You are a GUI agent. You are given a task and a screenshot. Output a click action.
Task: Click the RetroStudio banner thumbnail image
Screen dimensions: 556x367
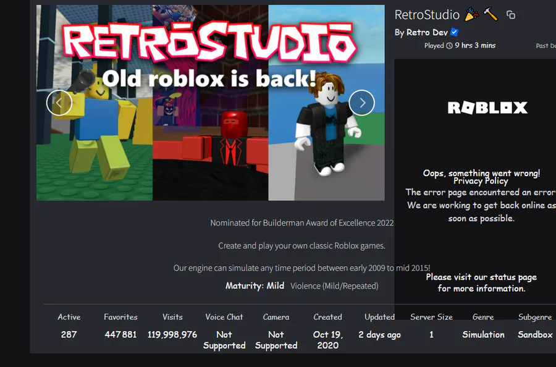tap(210, 103)
